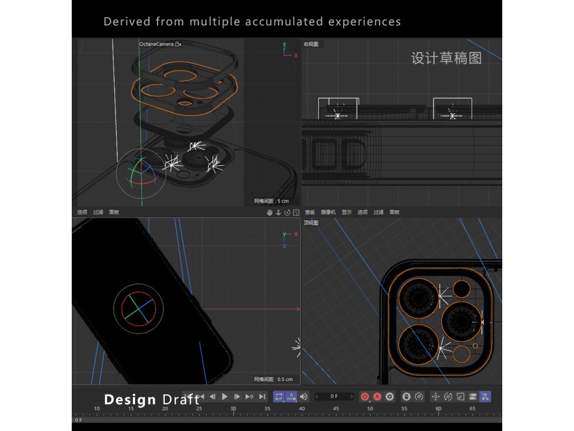Open 选项 menu next to 显示
The width and height of the screenshot is (574, 431).
[x=363, y=212]
